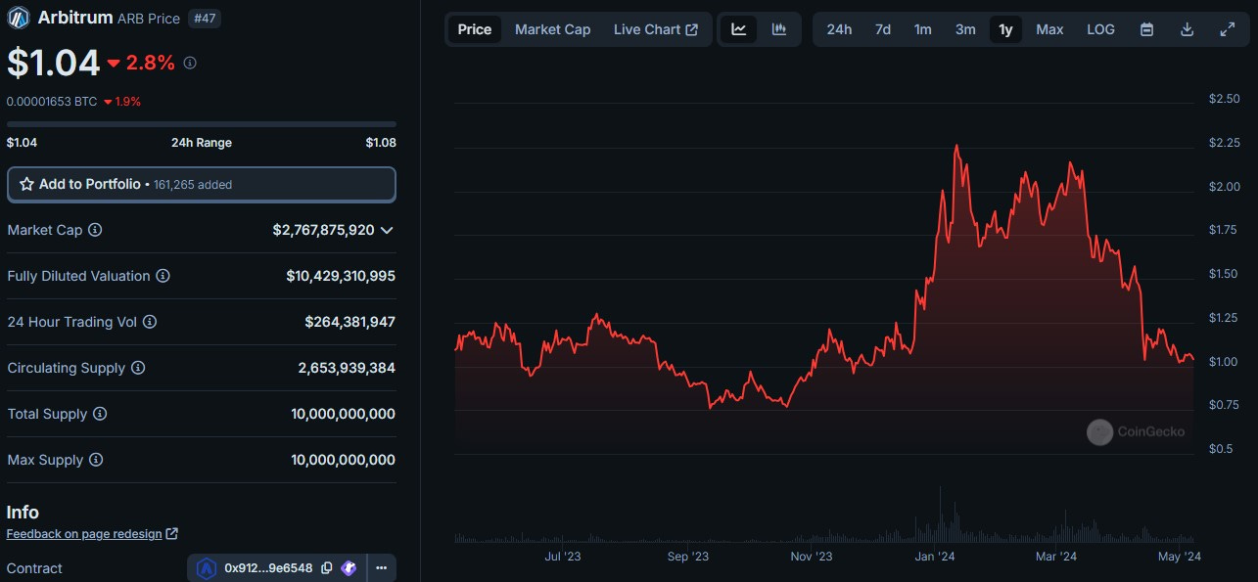
Task: Open price change info icon beside 2.8%
Action: click(x=190, y=63)
